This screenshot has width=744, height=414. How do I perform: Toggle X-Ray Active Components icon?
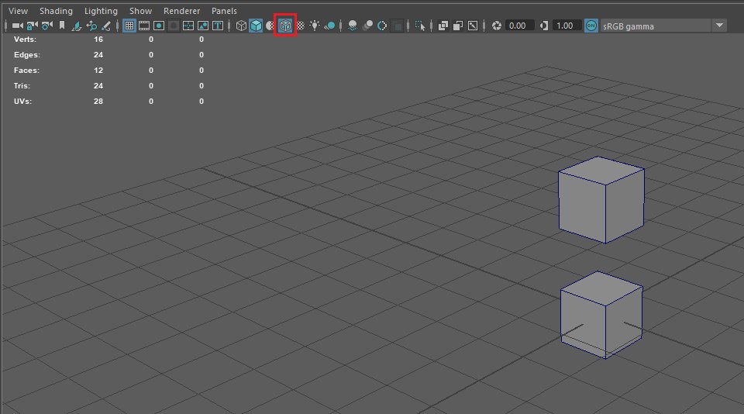click(x=458, y=26)
